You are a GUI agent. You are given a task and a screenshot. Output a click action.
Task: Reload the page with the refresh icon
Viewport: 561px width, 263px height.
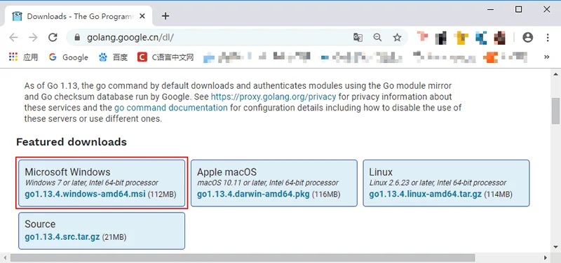[53, 38]
